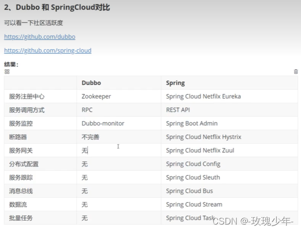Click the Spring Cloud Netflix Hystrix cell

click(x=229, y=137)
